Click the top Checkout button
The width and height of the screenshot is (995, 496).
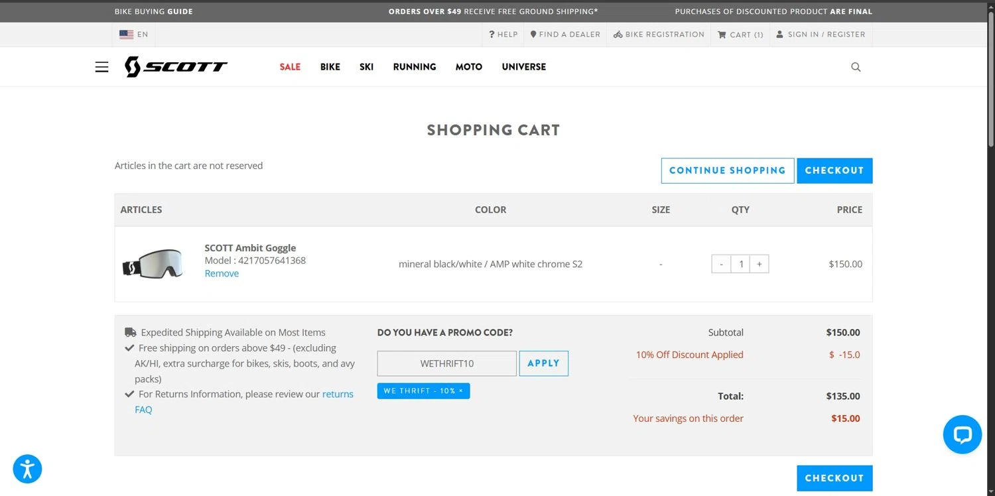tap(834, 170)
